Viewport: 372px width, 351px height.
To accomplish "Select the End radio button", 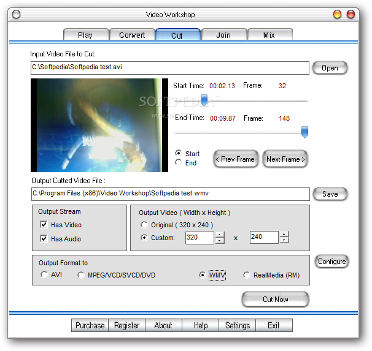I will 179,162.
